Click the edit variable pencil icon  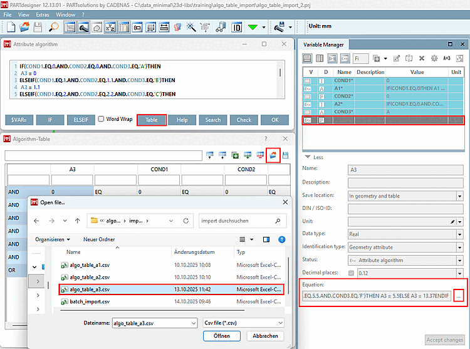click(x=396, y=58)
